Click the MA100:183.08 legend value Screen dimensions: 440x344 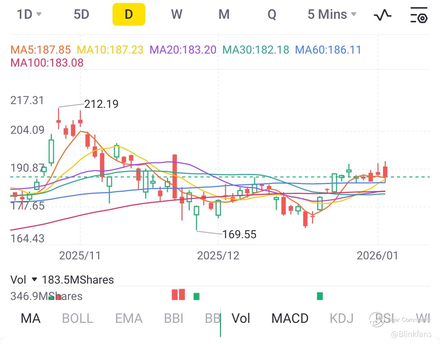point(47,63)
